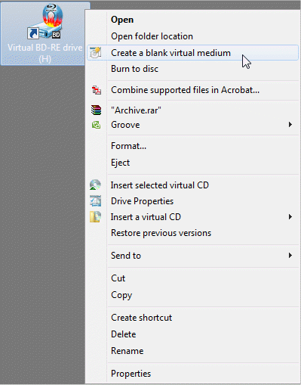The width and height of the screenshot is (301, 385).
Task: Expand the Send to submenu arrow
Action: click(290, 256)
